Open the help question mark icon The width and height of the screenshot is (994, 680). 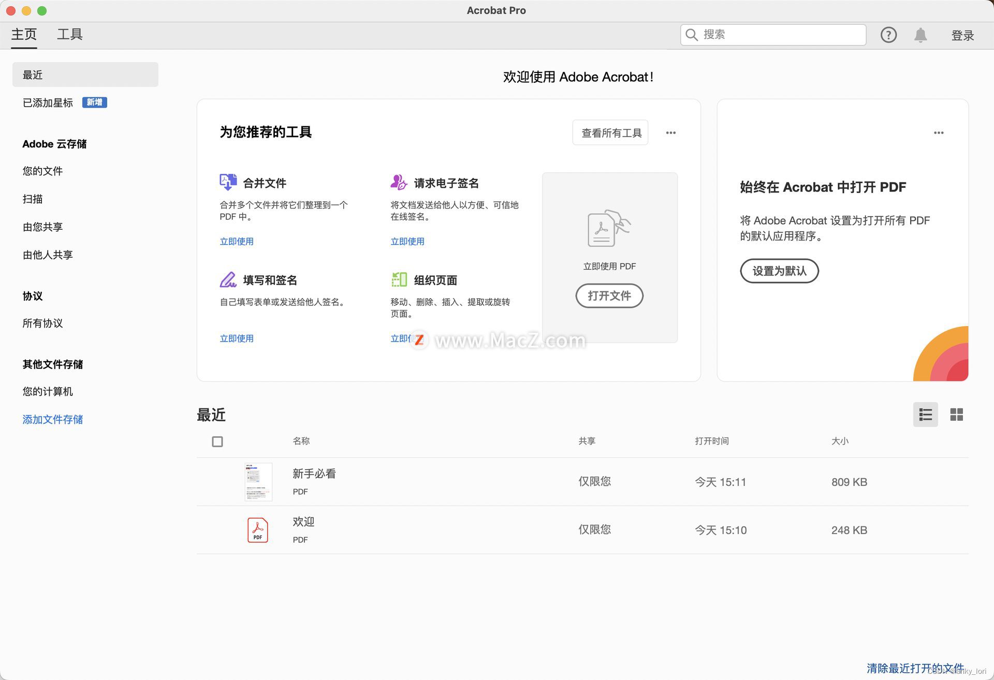point(888,35)
